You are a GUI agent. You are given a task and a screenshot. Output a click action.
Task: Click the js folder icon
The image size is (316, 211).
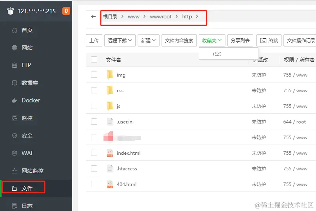pos(110,106)
